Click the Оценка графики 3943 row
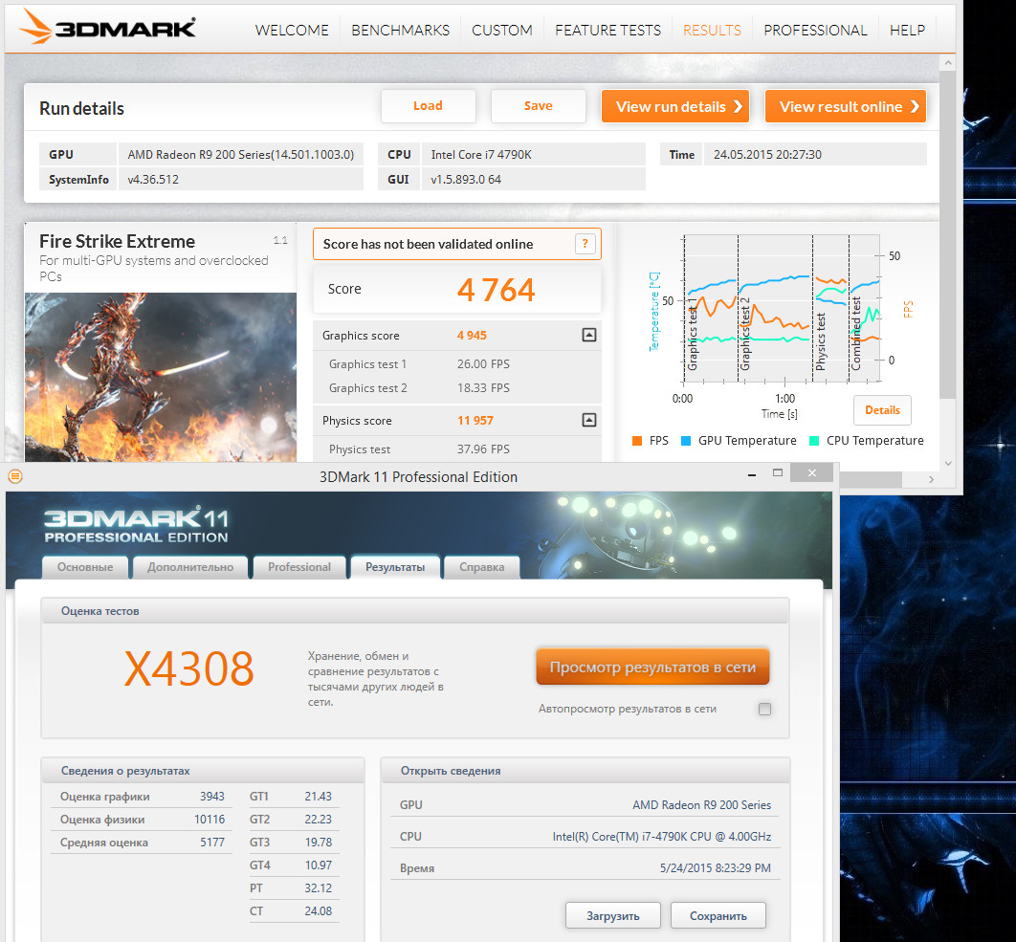Image resolution: width=1016 pixels, height=942 pixels. click(x=142, y=797)
